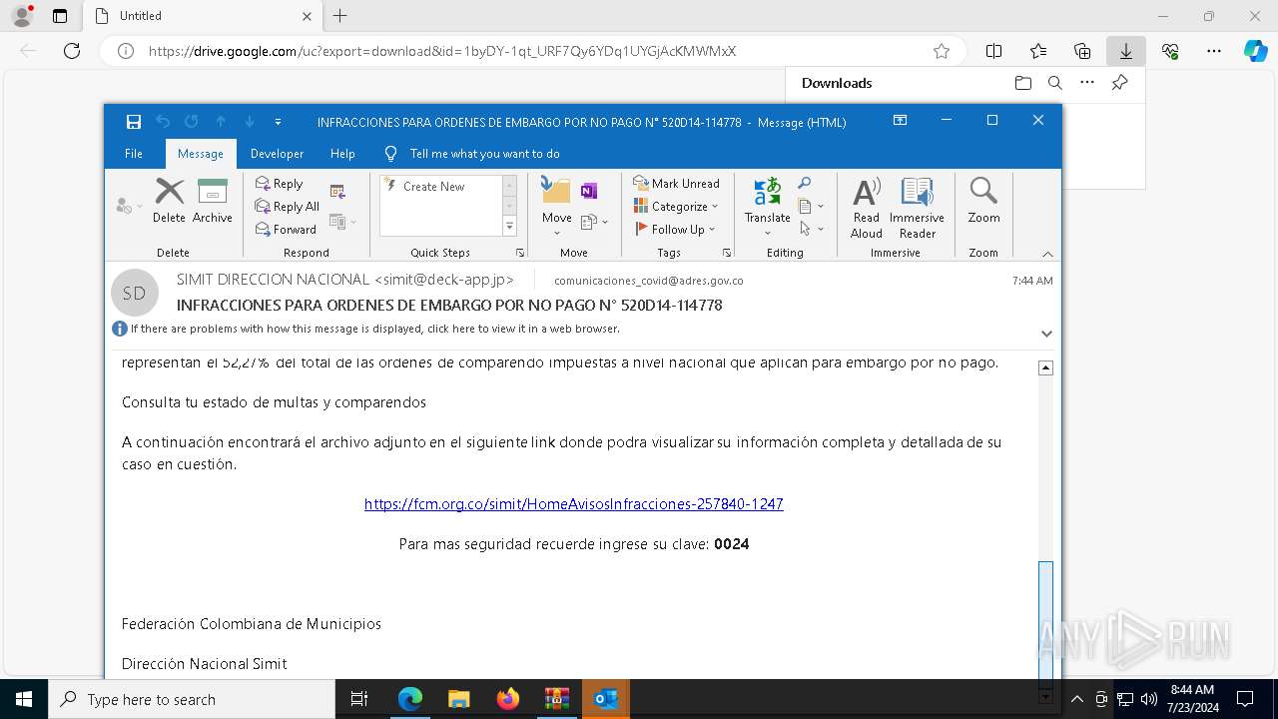Open the Help ribbon tab
This screenshot has height=719, width=1278.
(x=342, y=154)
